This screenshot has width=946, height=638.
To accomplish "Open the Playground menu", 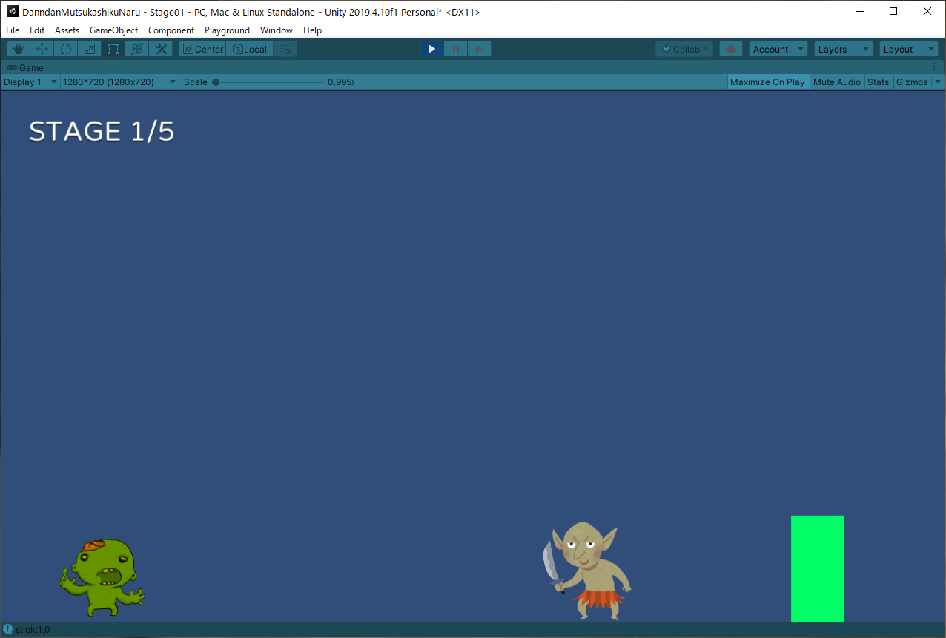I will pyautogui.click(x=227, y=30).
